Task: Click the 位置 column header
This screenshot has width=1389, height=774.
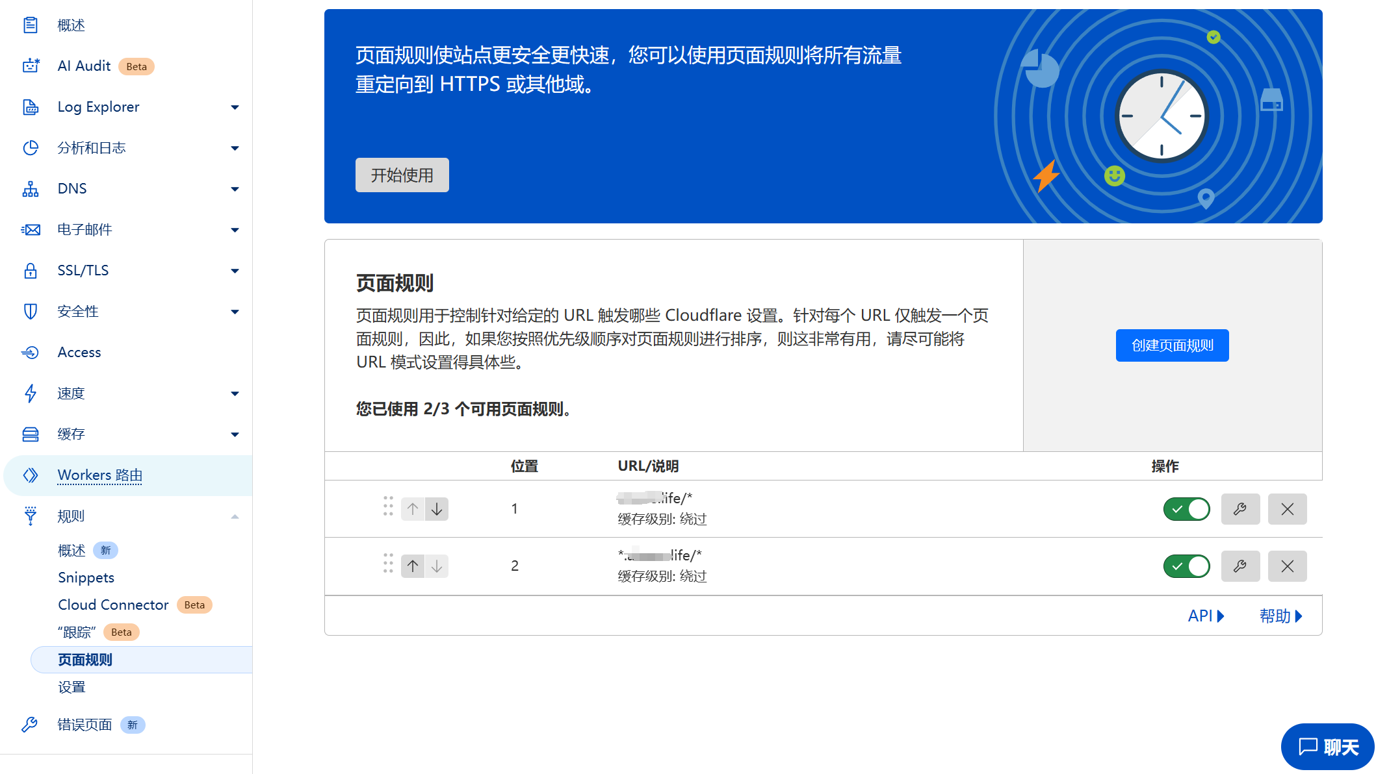Action: pos(524,466)
